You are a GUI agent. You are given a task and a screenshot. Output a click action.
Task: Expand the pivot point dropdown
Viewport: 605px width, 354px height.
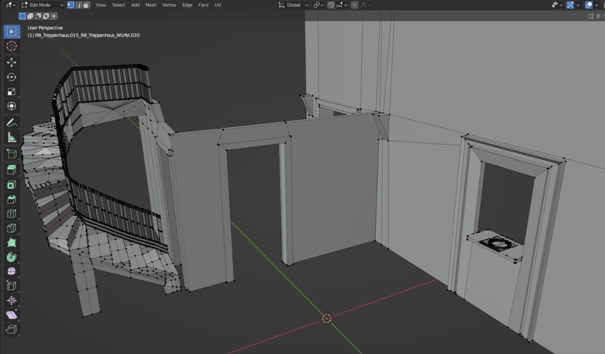tap(318, 5)
